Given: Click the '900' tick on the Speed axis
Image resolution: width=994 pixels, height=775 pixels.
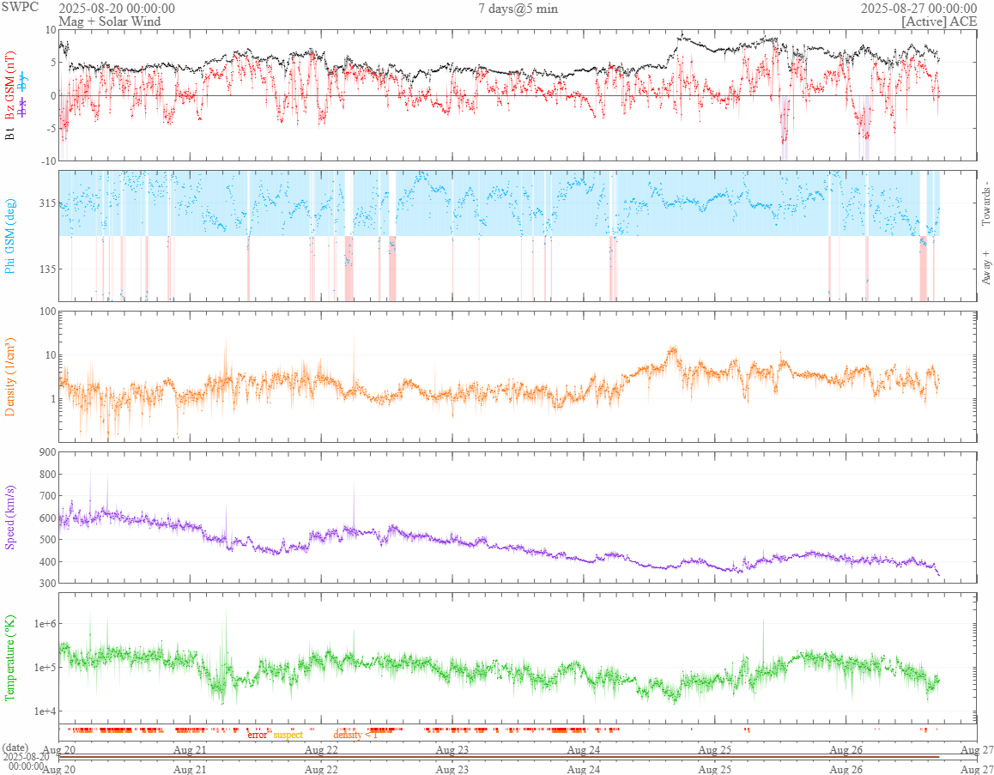Looking at the screenshot, I should click(47, 452).
